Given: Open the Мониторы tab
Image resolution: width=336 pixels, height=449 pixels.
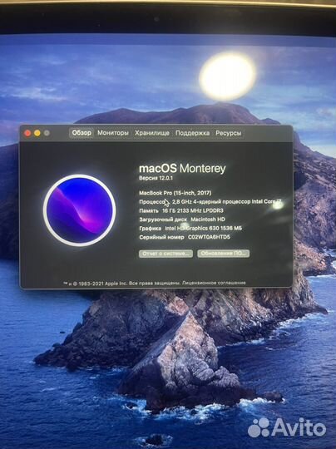Looking at the screenshot, I should point(113,133).
